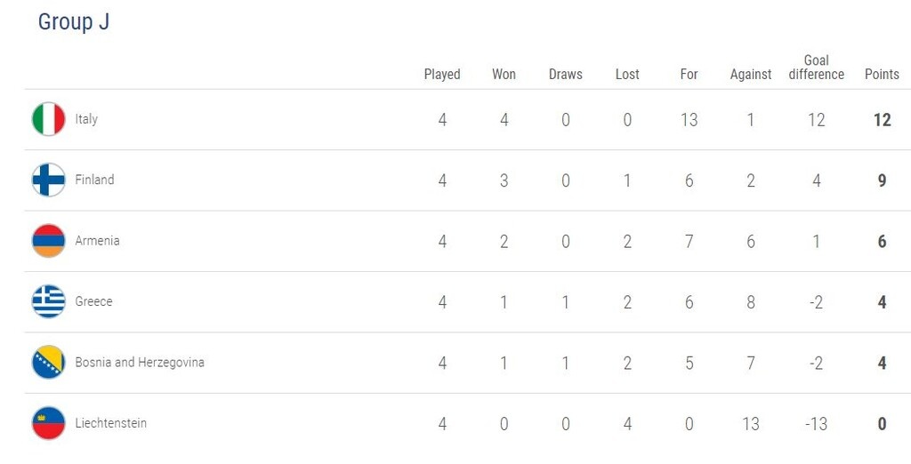Open Bosnia and Herzegovina team name
Image resolution: width=911 pixels, height=464 pixels.
coord(140,363)
